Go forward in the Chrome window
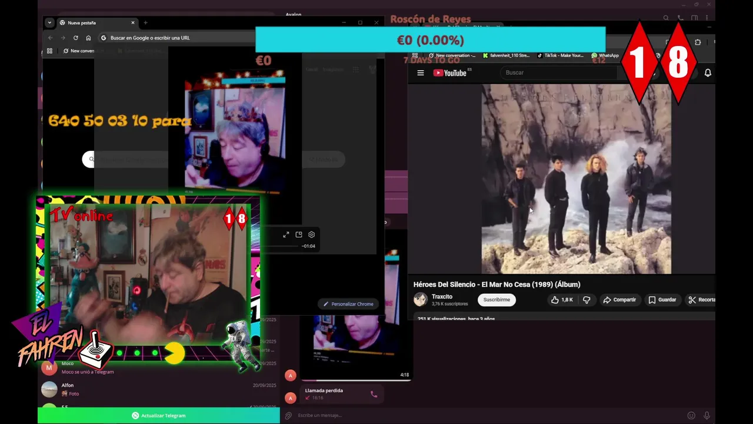 click(x=63, y=38)
